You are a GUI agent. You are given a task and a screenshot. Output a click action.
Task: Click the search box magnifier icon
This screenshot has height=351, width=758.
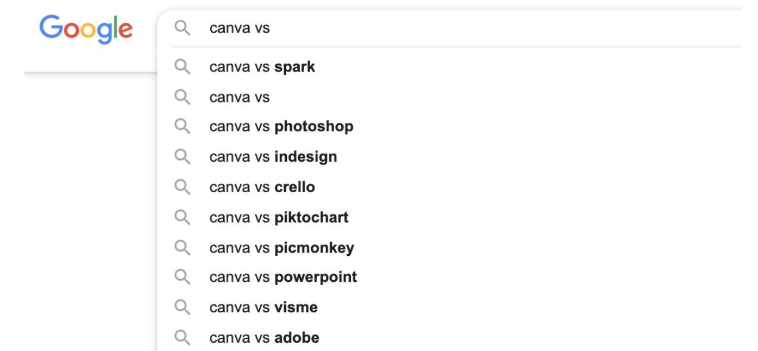coord(183,28)
